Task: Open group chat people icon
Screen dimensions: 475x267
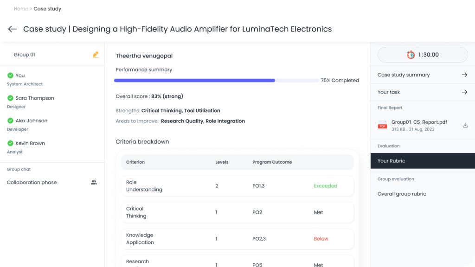Action: pyautogui.click(x=94, y=183)
